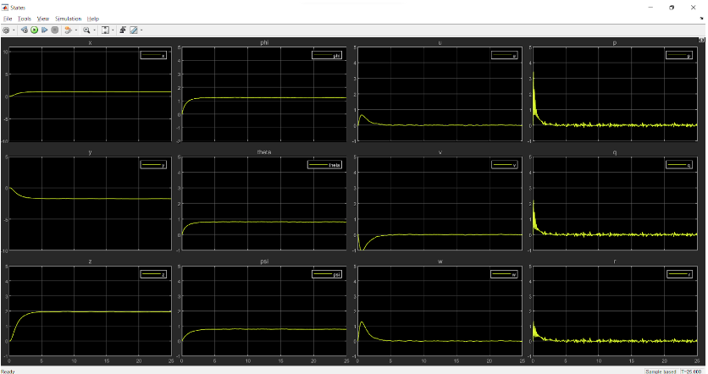Image resolution: width=708 pixels, height=374 pixels.
Task: Click the Stop simulation icon
Action: coord(55,30)
